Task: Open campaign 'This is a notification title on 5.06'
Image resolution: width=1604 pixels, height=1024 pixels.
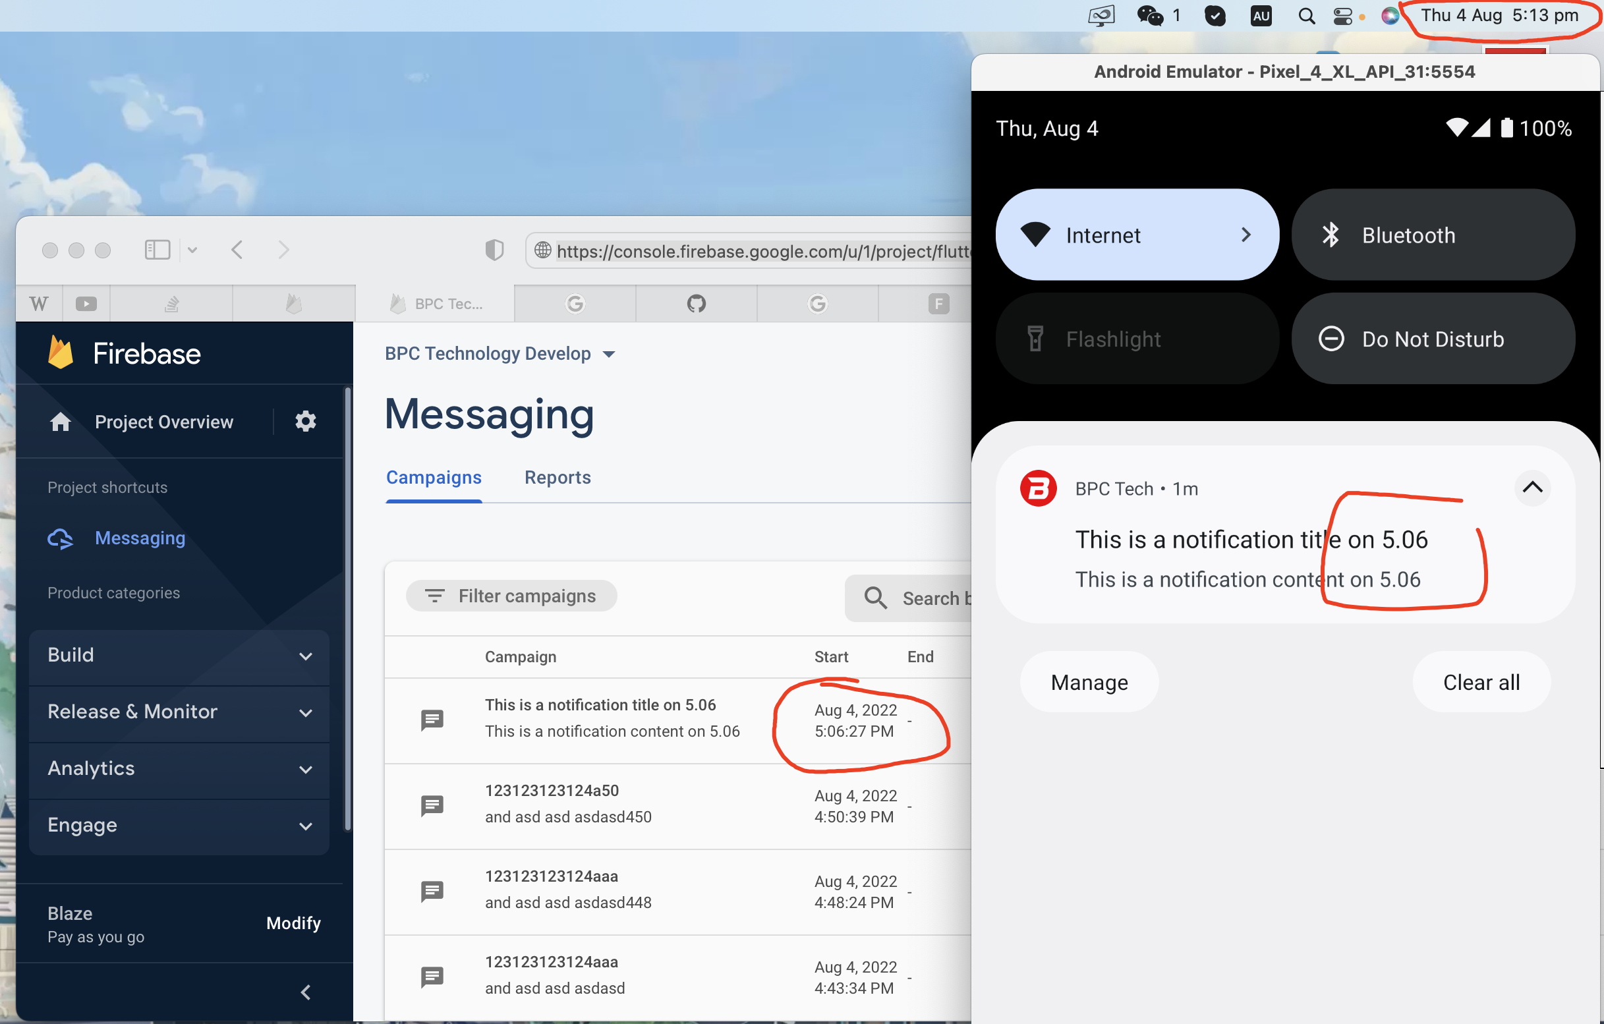Action: click(x=600, y=705)
